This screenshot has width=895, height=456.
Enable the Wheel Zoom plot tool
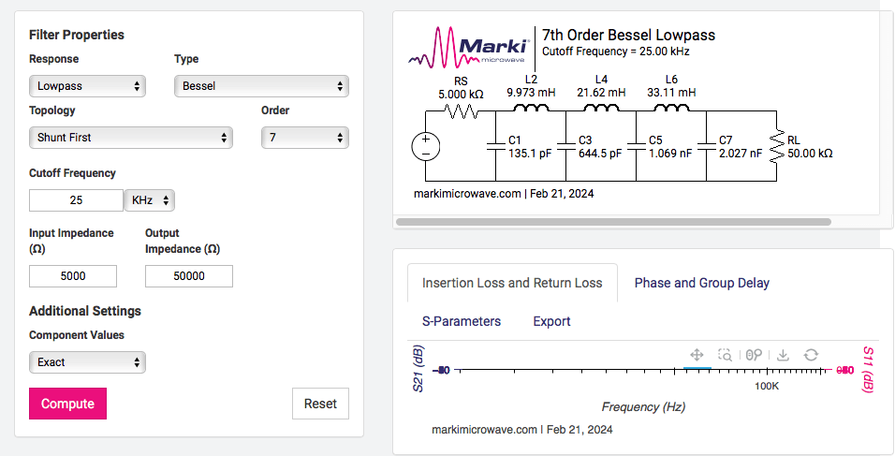pyautogui.click(x=755, y=355)
